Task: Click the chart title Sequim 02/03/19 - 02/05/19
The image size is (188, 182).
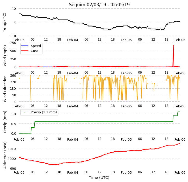Action: coord(99,5)
